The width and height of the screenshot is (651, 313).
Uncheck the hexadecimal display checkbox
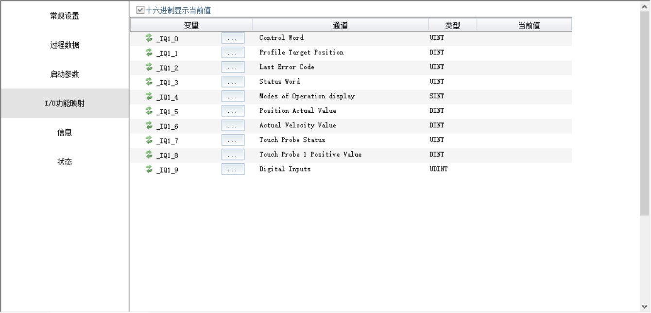140,10
